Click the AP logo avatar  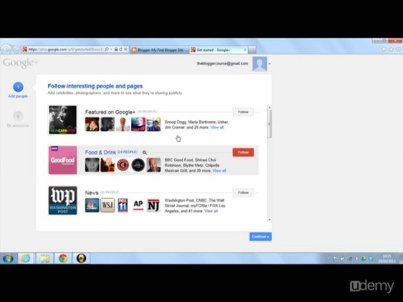138,205
